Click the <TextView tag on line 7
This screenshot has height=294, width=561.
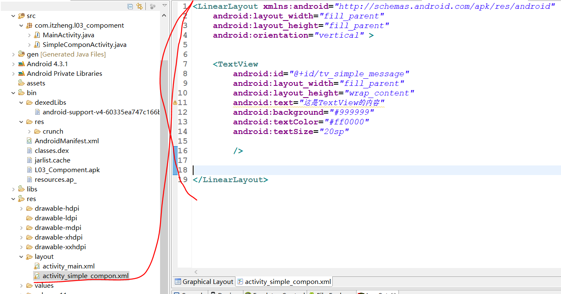(235, 64)
